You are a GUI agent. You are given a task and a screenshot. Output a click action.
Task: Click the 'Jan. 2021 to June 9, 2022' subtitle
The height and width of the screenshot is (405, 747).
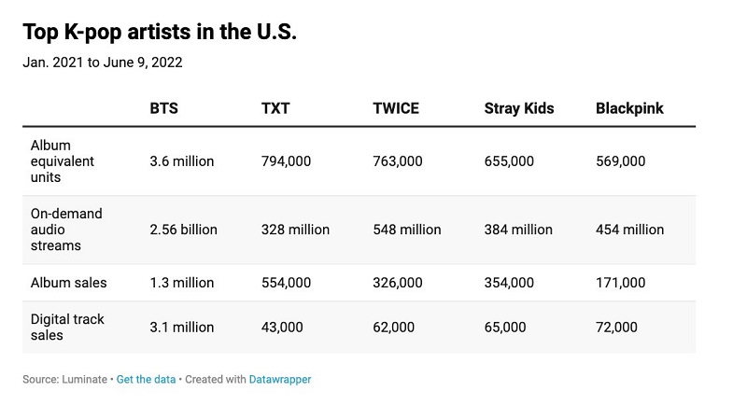point(103,63)
